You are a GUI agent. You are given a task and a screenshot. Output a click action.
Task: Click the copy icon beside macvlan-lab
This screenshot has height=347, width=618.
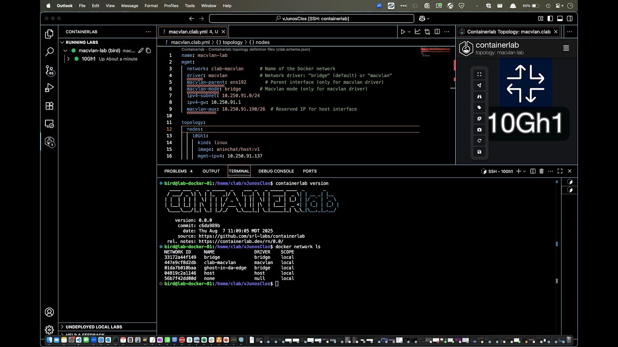point(148,50)
